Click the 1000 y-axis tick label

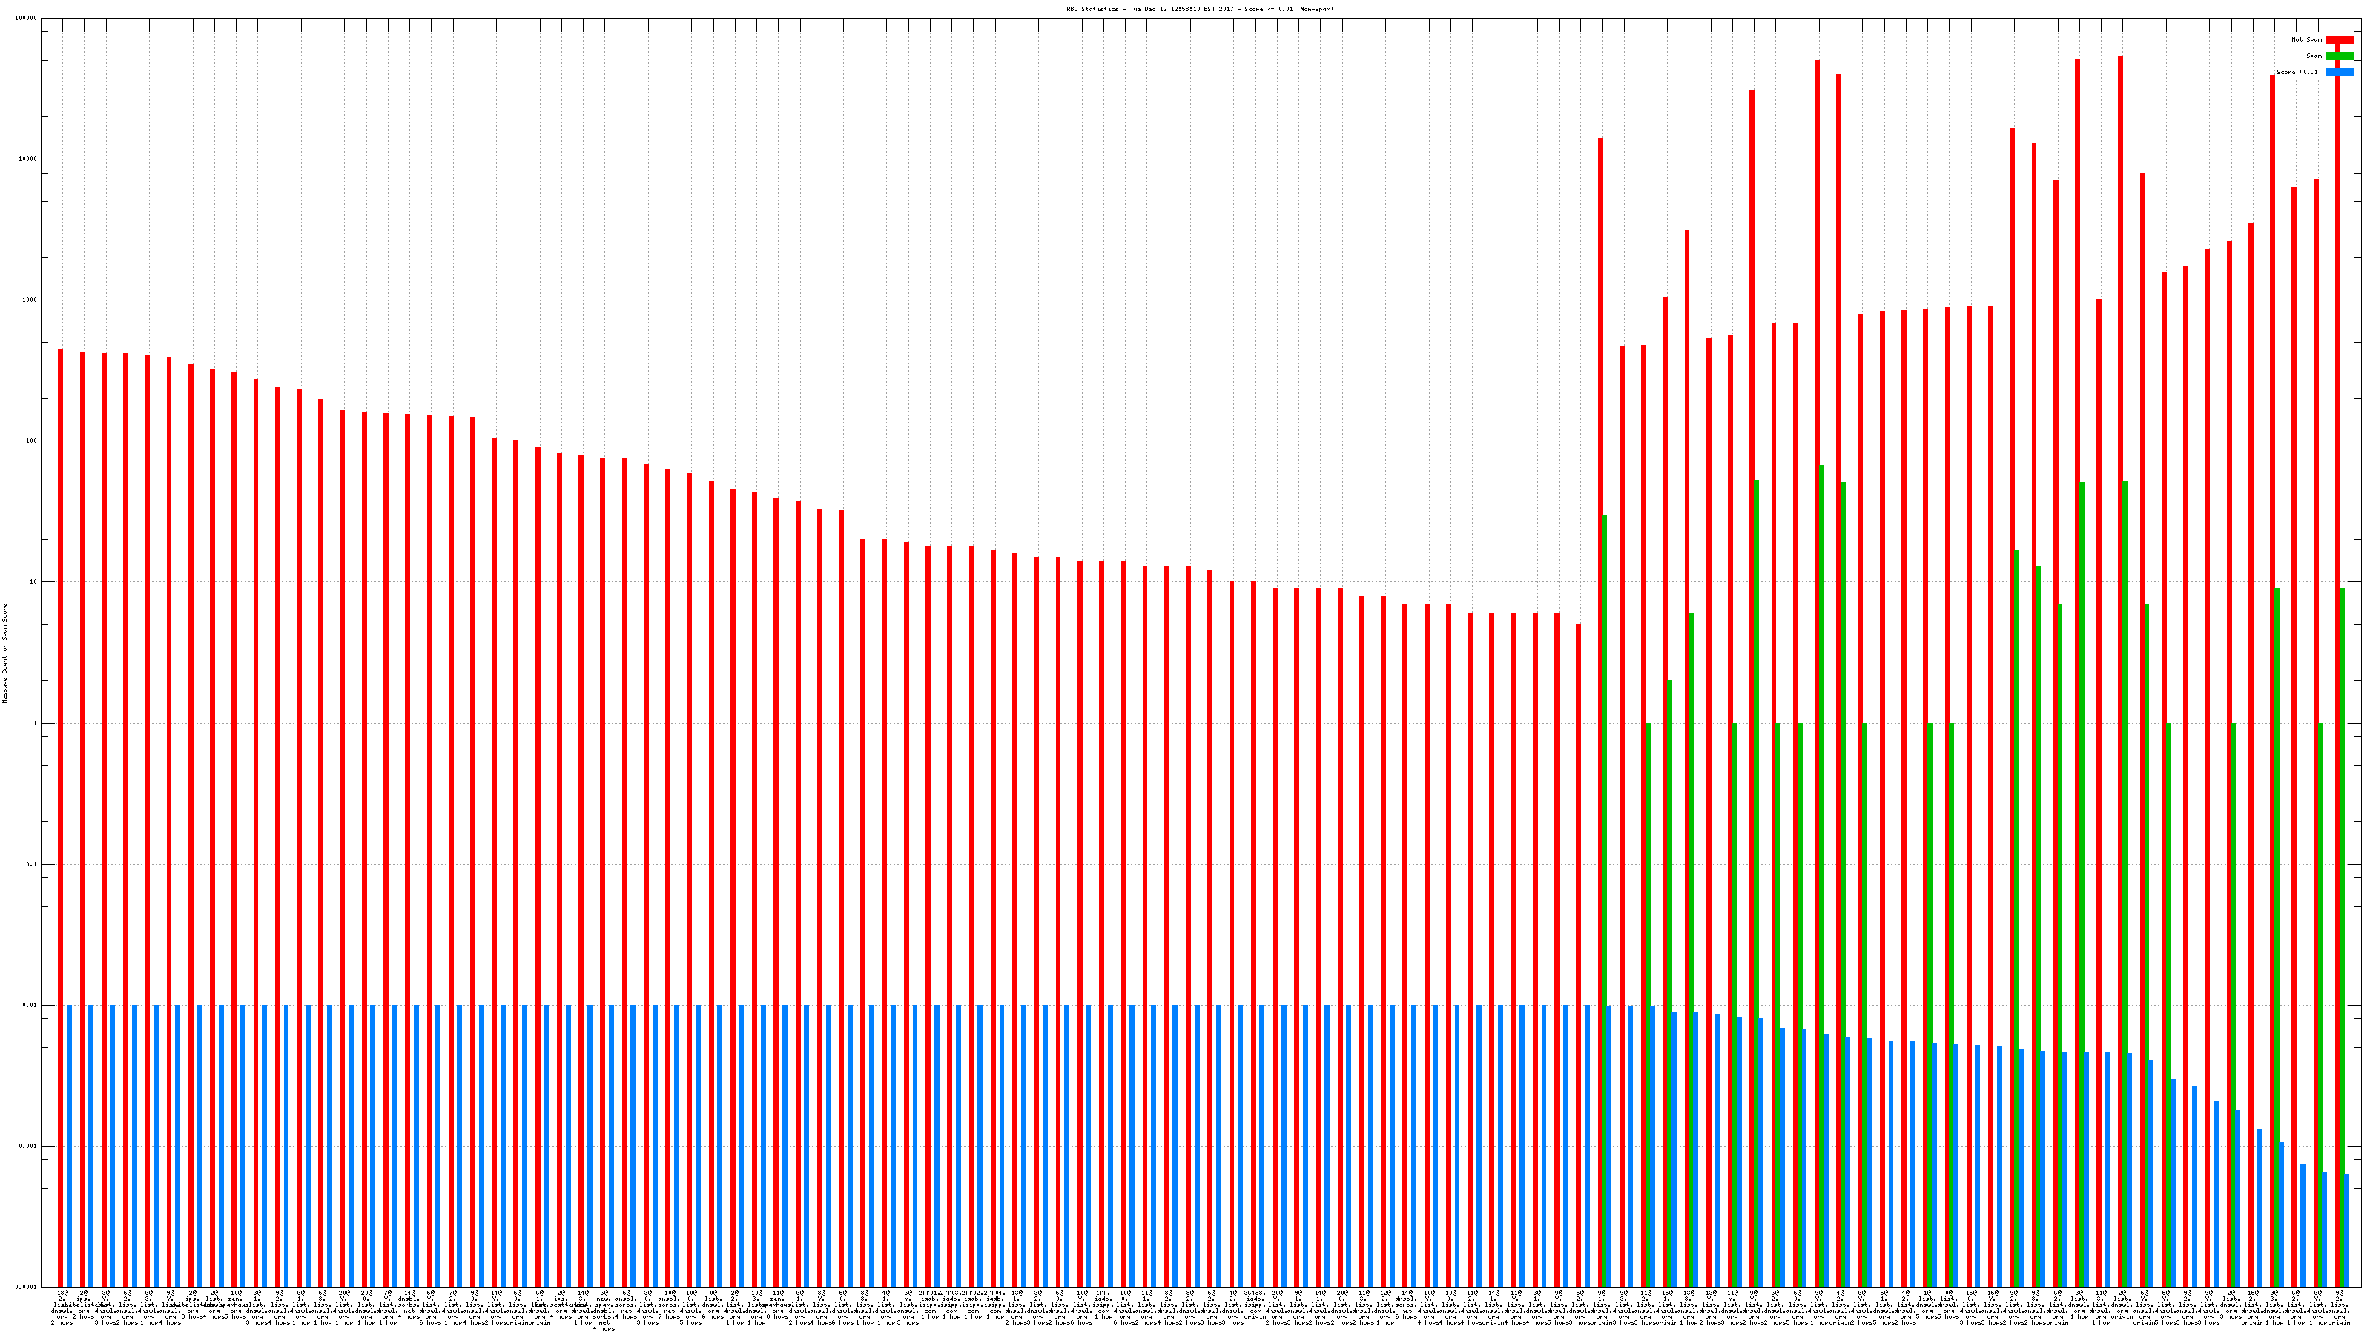tap(30, 300)
